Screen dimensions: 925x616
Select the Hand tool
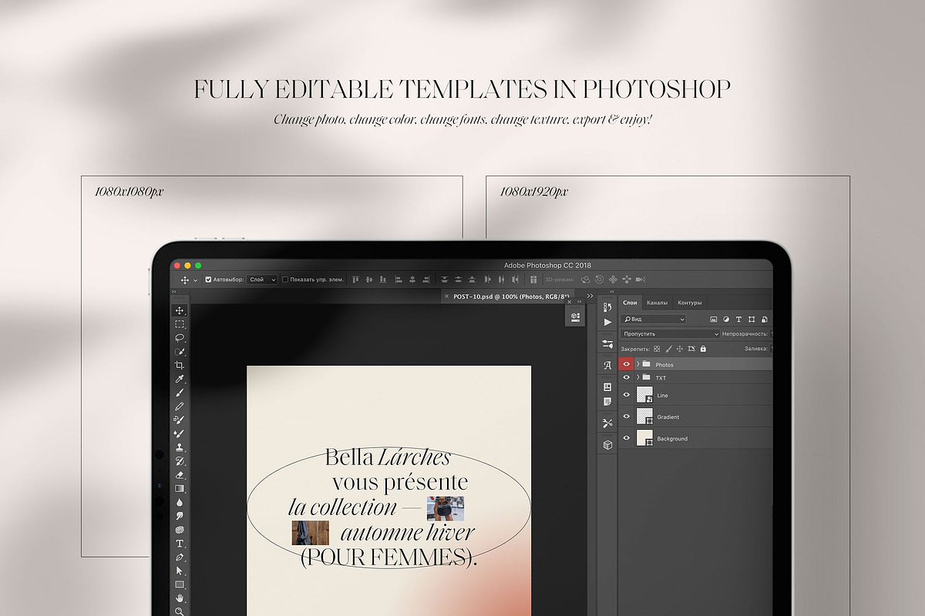point(180,598)
